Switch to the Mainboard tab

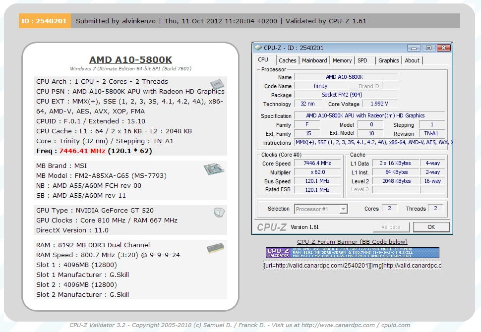coord(314,60)
